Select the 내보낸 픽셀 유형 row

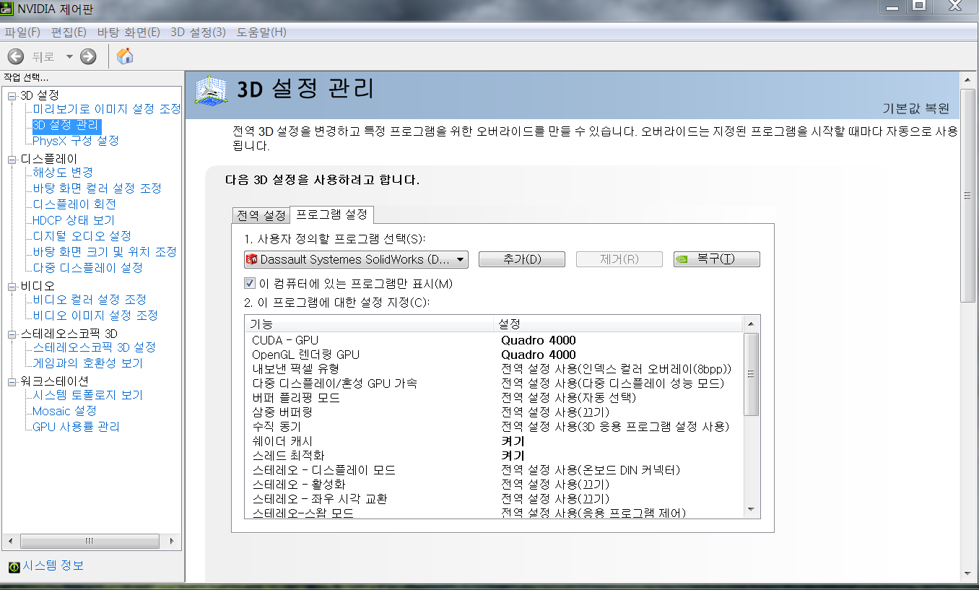494,369
